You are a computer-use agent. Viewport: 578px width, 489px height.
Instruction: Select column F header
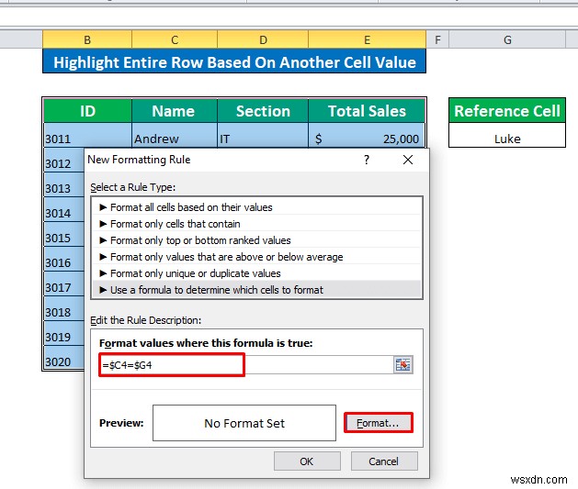coord(437,39)
